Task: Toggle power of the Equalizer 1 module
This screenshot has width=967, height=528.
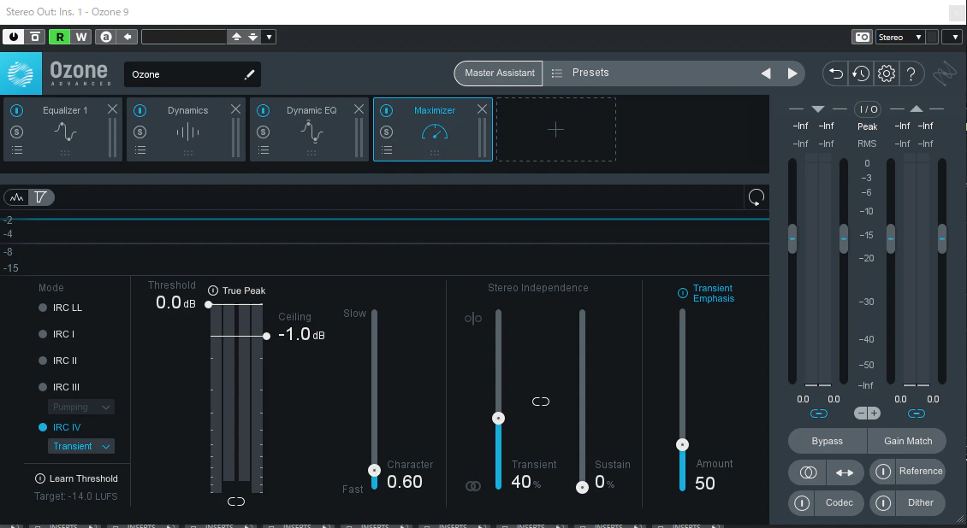Action: click(16, 110)
